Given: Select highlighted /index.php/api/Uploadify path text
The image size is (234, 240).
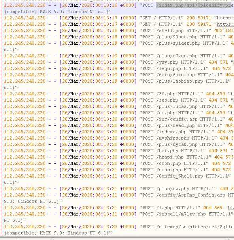Looking at the screenshot, I should tap(193, 6).
